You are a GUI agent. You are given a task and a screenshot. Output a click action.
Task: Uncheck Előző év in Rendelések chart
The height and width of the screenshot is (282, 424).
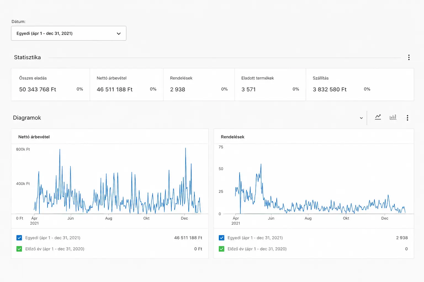(x=221, y=249)
